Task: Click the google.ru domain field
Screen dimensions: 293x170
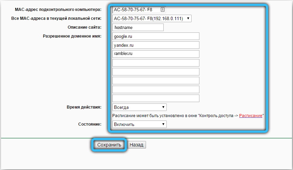Action: 156,36
